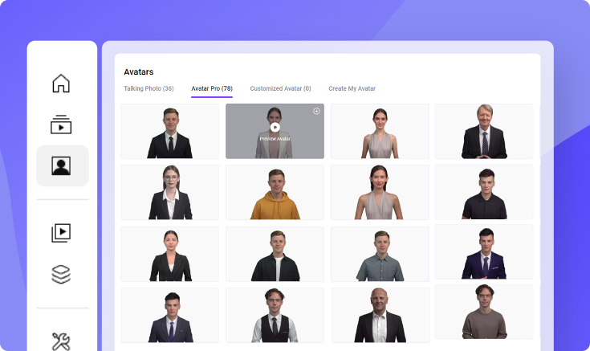590x351 pixels.
Task: Open the Home icon in sidebar
Action: coord(61,84)
